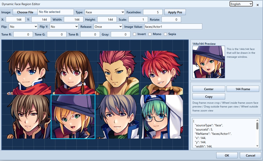Screen dimensions: 263x161
Task: Select the brown-haired boy face with red scarf
Action: click(x=29, y=73)
